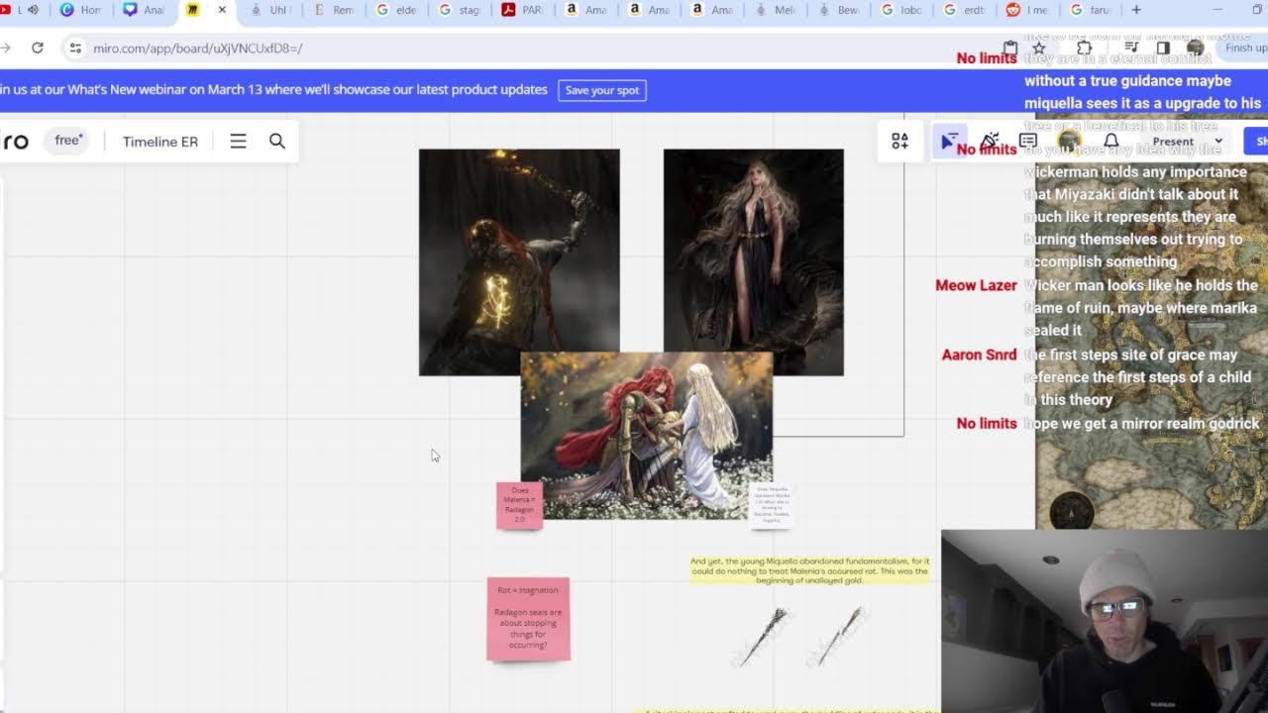This screenshot has height=713, width=1268.
Task: Open Miro apps and templates icon
Action: point(899,142)
